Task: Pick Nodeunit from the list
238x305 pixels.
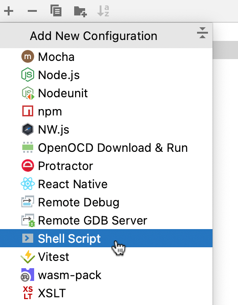Action: click(x=106, y=93)
